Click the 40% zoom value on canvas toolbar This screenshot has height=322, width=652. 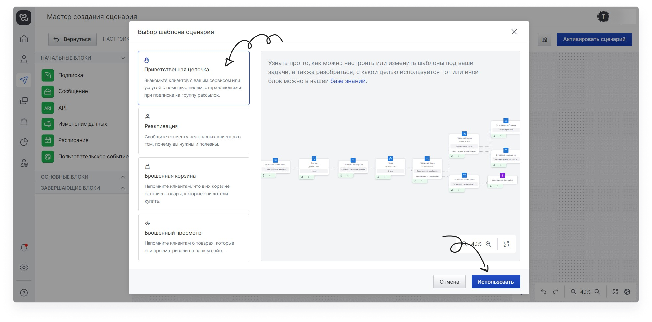[585, 292]
